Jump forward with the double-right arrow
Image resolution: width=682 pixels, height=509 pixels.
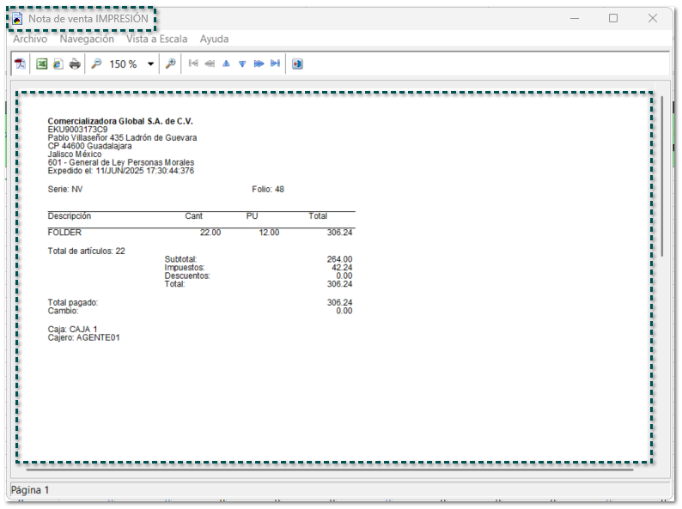(259, 64)
